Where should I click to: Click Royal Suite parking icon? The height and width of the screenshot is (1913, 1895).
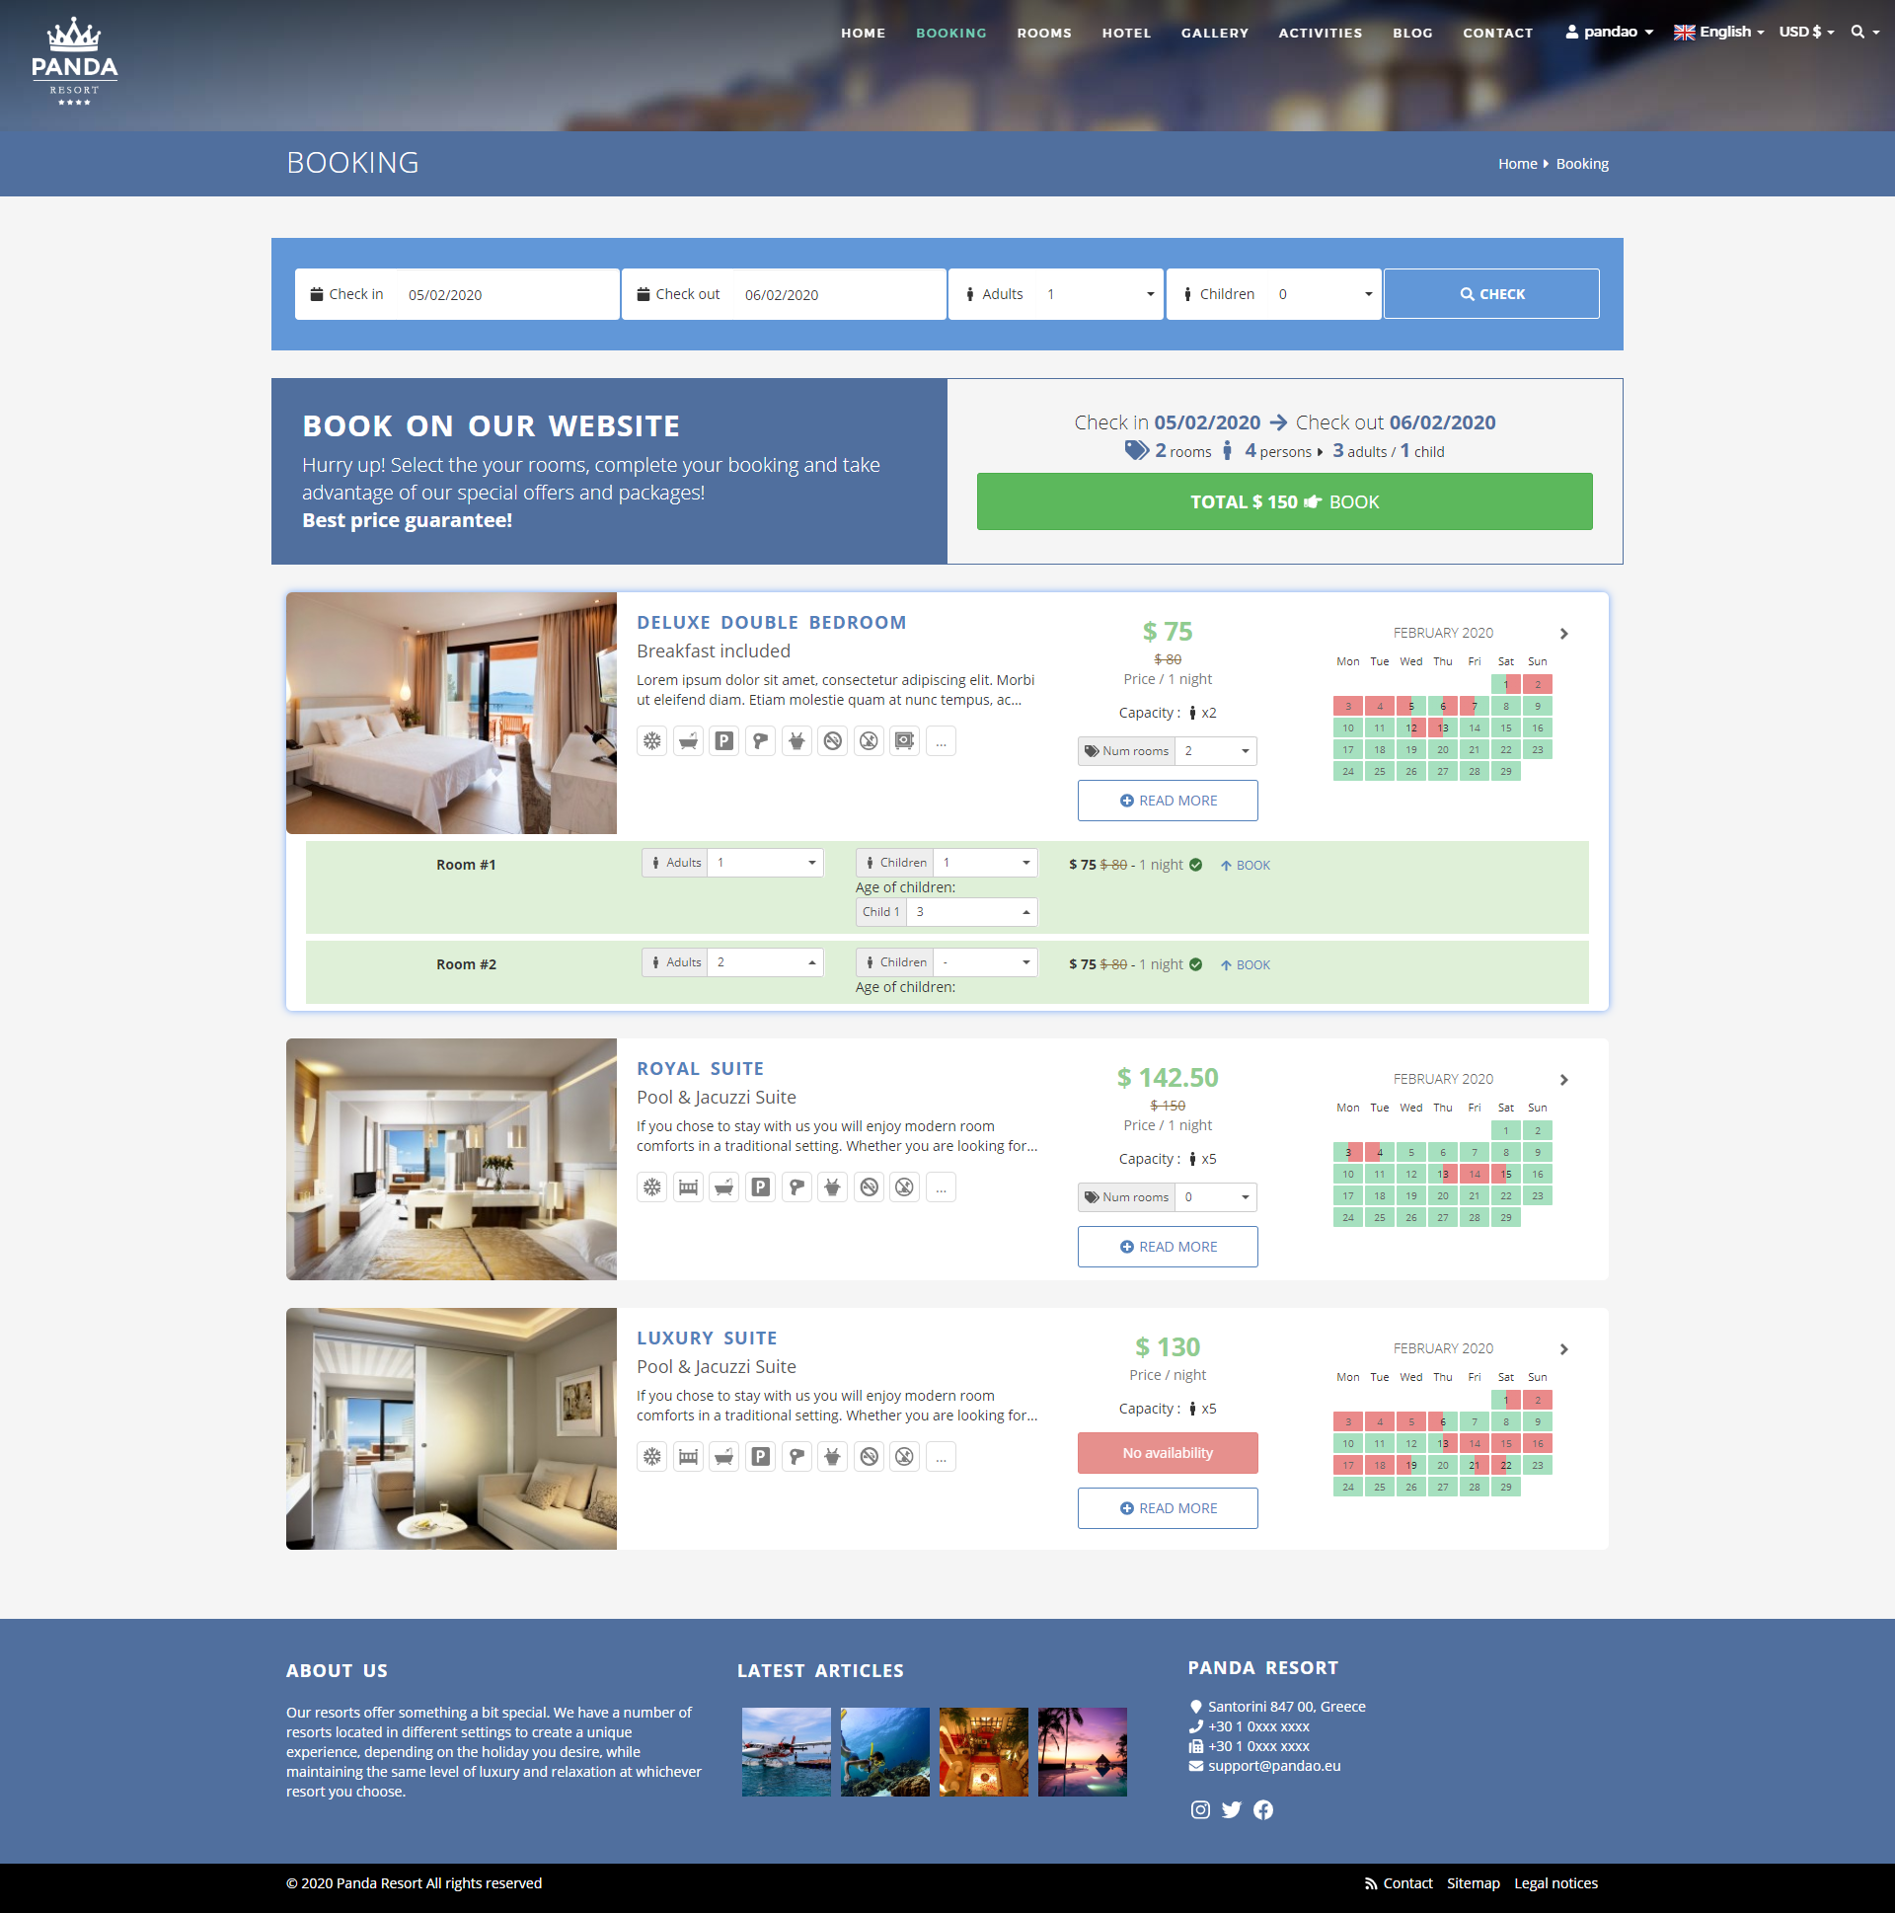click(760, 1186)
